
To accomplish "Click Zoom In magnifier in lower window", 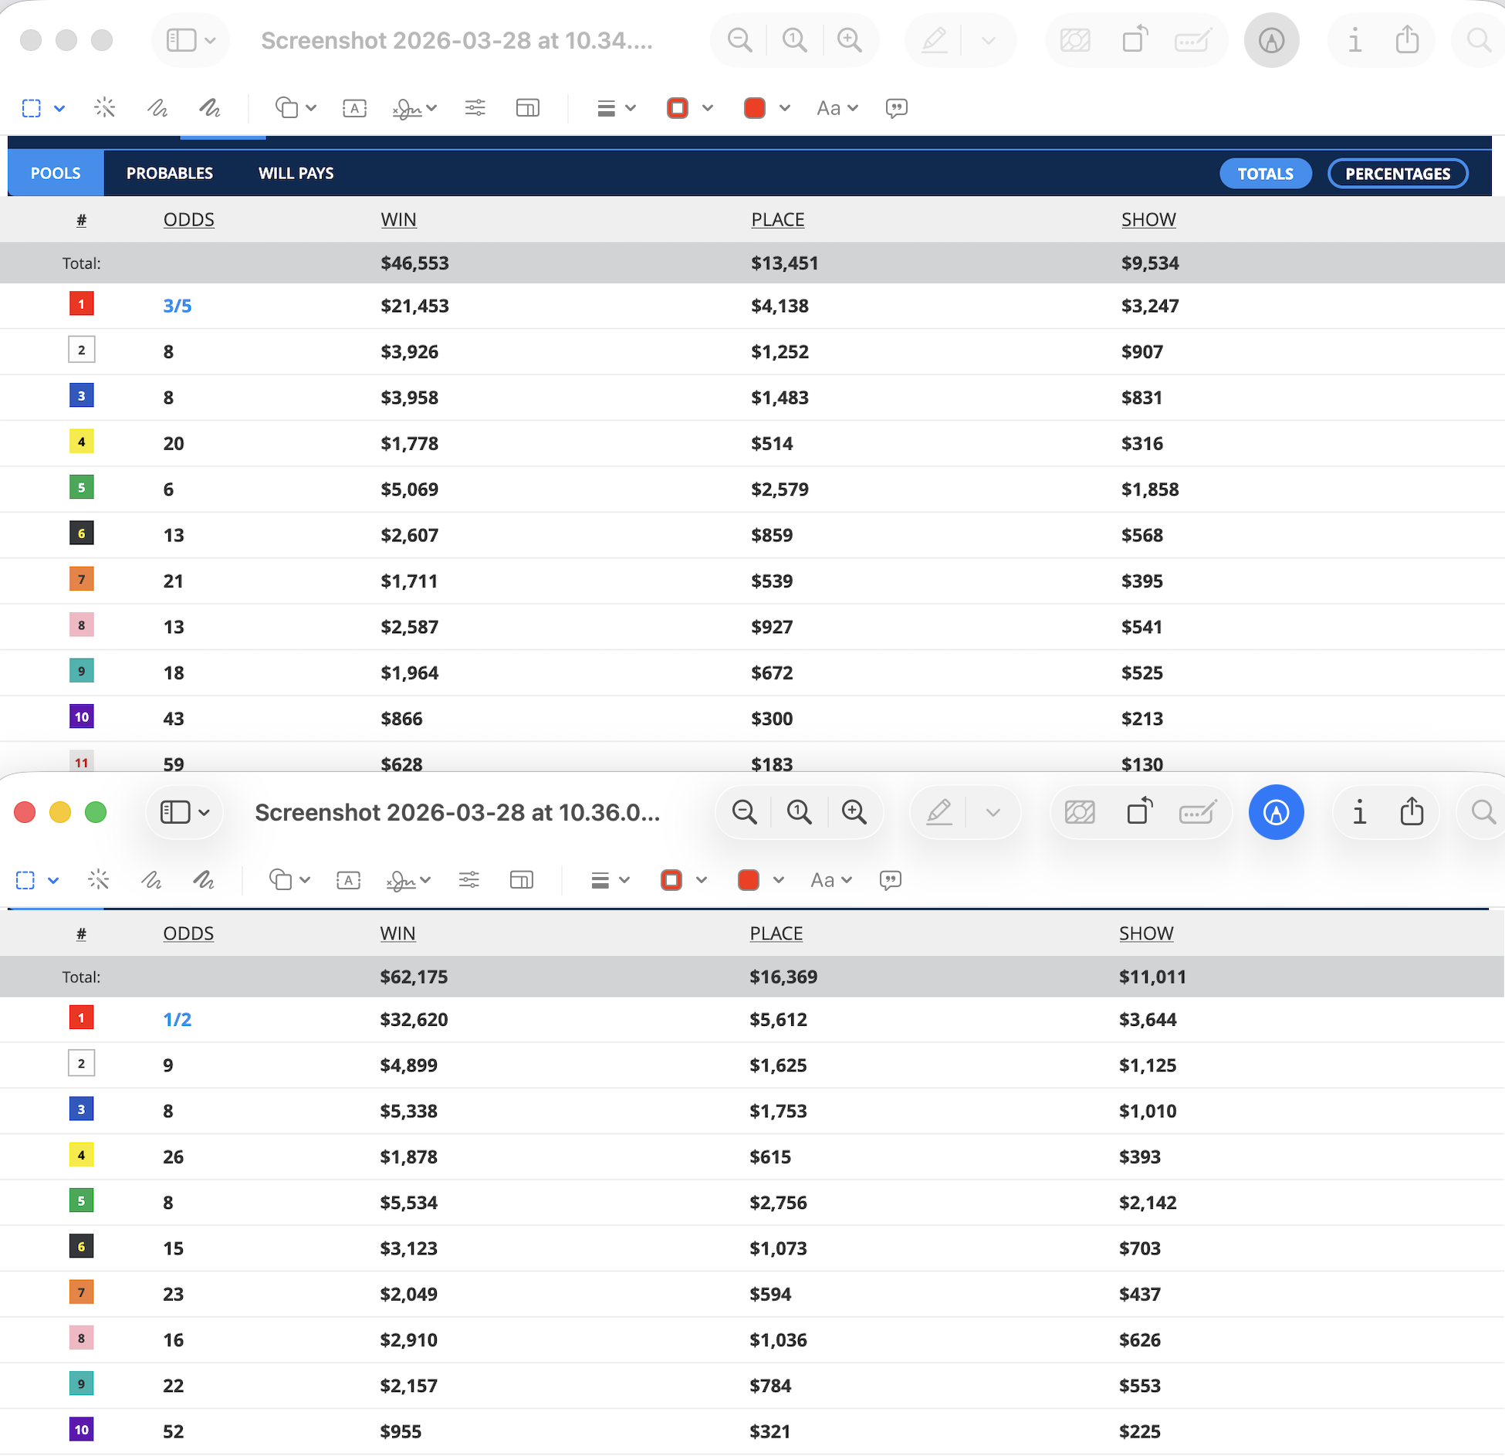I will tap(854, 812).
